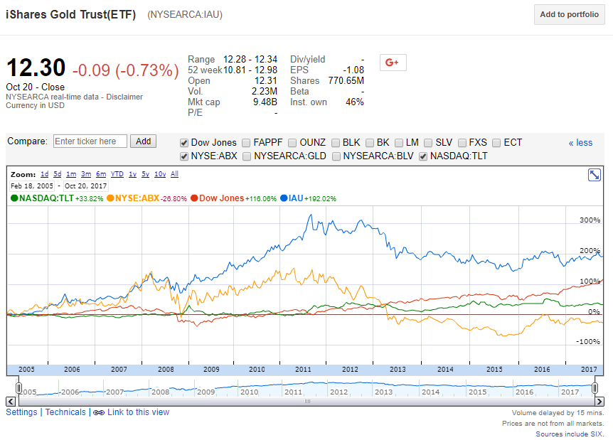The height and width of the screenshot is (440, 613).
Task: Click the orange NYSE:ABX legend dot
Action: pyautogui.click(x=110, y=198)
